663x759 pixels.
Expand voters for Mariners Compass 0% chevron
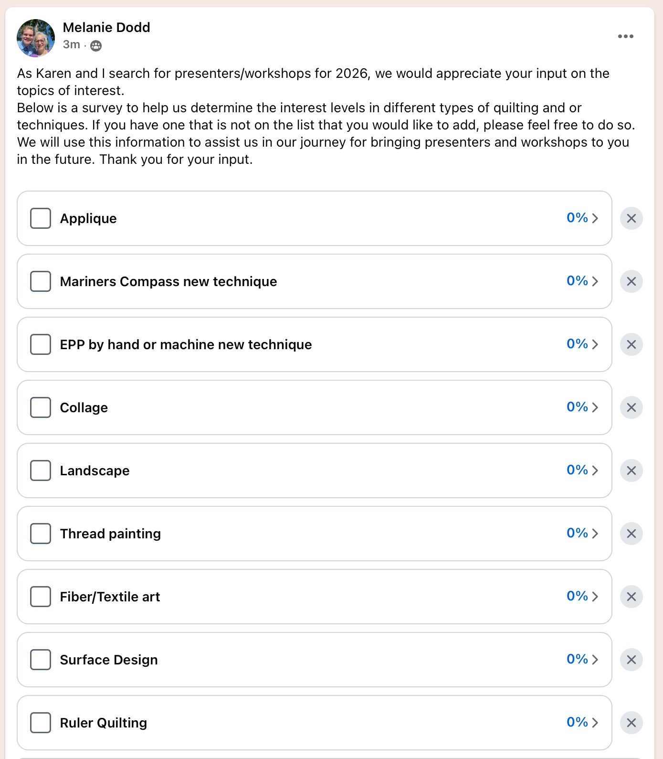click(582, 281)
